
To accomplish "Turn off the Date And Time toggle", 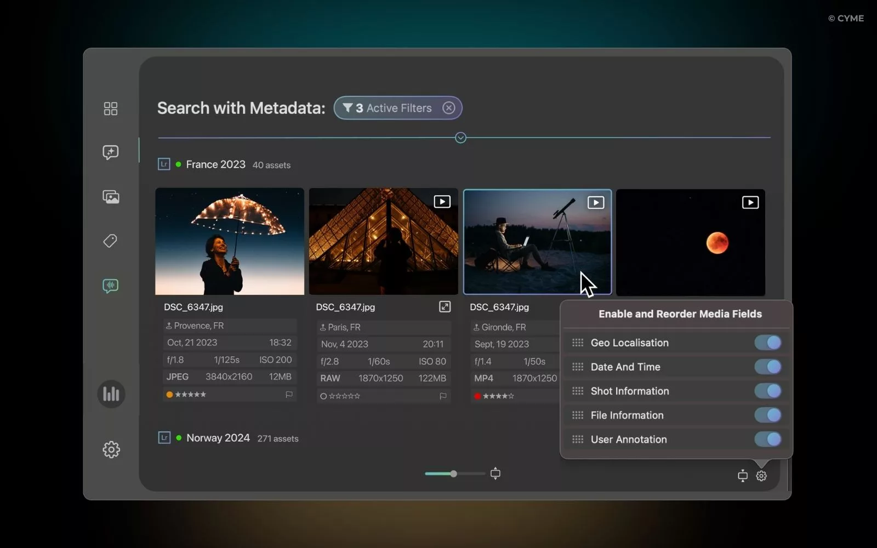I will tap(767, 367).
